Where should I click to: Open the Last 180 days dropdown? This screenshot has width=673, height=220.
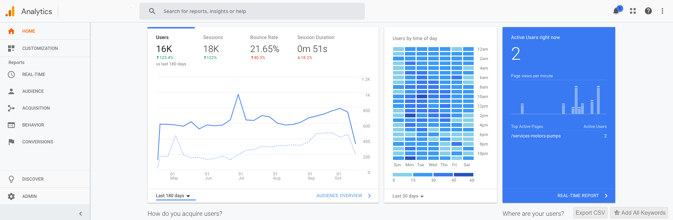[x=173, y=196]
